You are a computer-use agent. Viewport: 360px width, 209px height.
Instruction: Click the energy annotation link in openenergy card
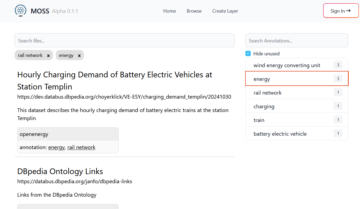click(56, 147)
